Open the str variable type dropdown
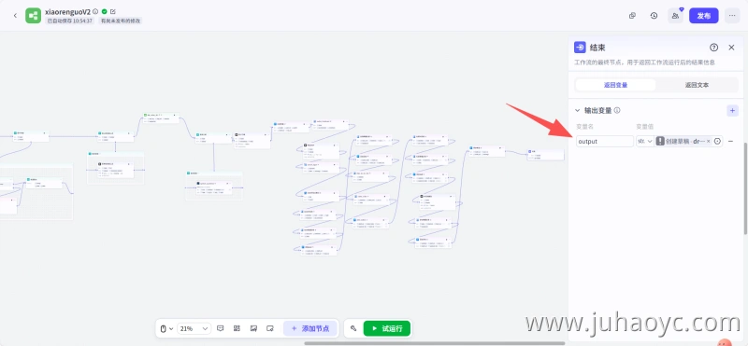Viewport: 748px width, 346px height. [645, 142]
